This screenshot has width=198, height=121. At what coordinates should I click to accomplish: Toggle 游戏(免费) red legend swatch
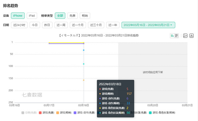pyautogui.click(x=40, y=113)
